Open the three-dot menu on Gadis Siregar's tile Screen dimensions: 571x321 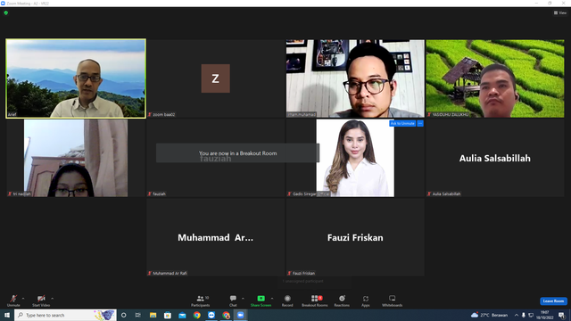(420, 123)
